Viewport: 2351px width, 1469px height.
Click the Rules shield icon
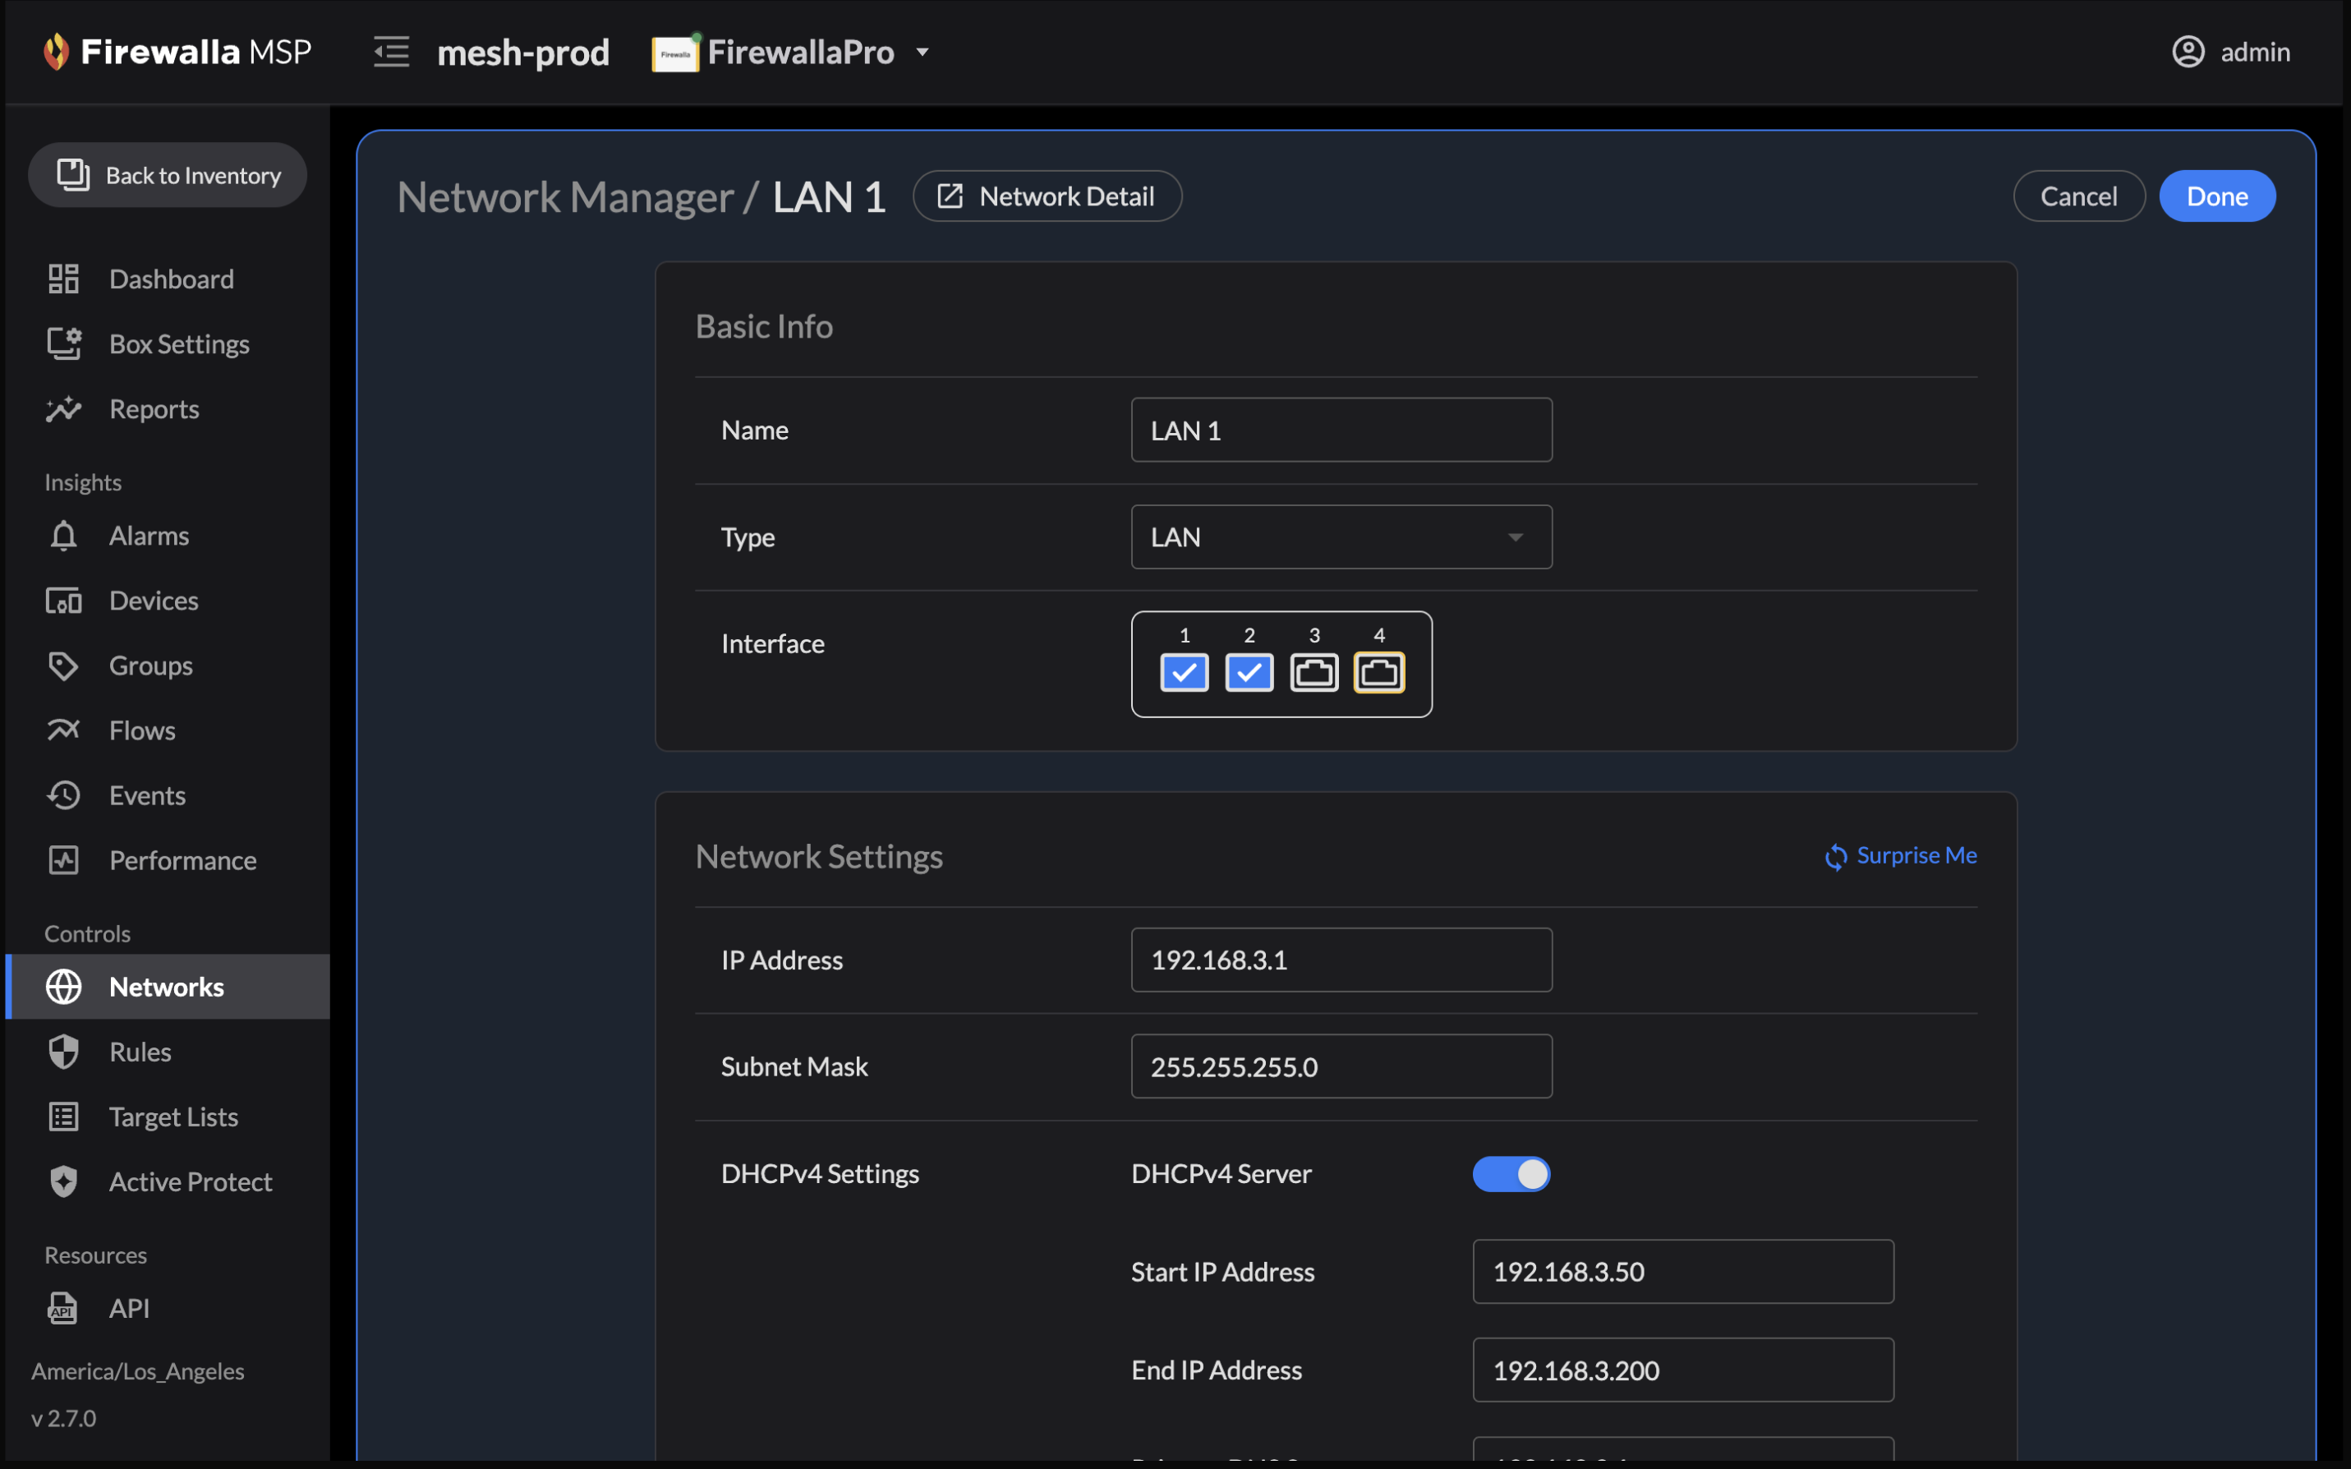pos(64,1052)
